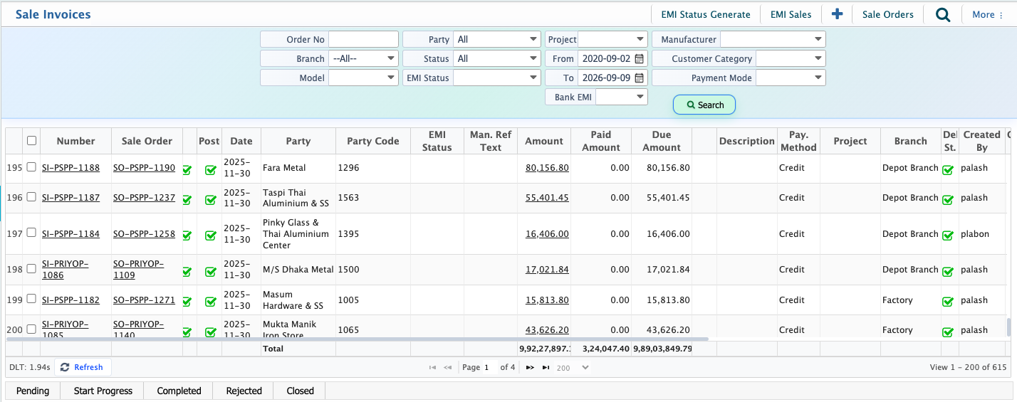The height and width of the screenshot is (402, 1017).
Task: Click green check beside SO-PSPP-1271
Action: point(187,302)
